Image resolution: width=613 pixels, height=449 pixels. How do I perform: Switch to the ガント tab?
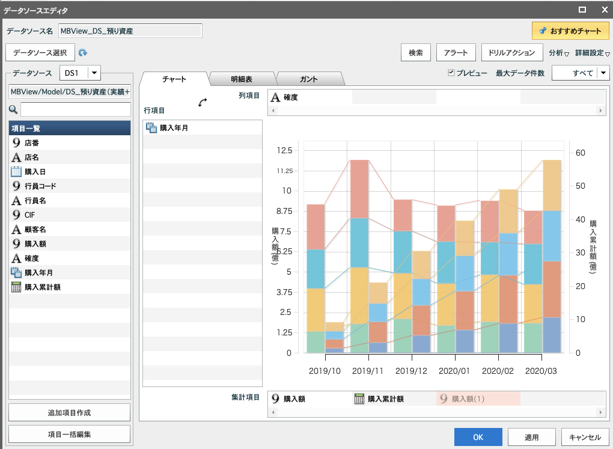[308, 79]
